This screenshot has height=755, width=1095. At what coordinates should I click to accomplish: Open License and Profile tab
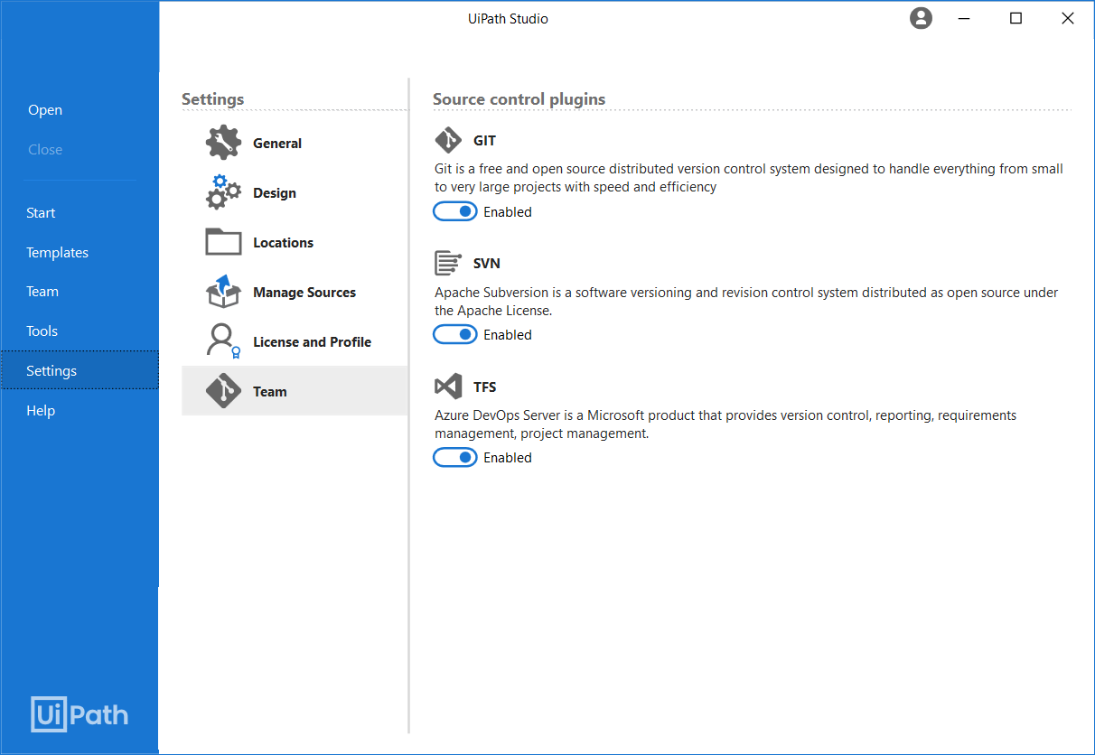point(295,341)
